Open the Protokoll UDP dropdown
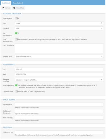The image size is (106, 139). tap(59, 28)
